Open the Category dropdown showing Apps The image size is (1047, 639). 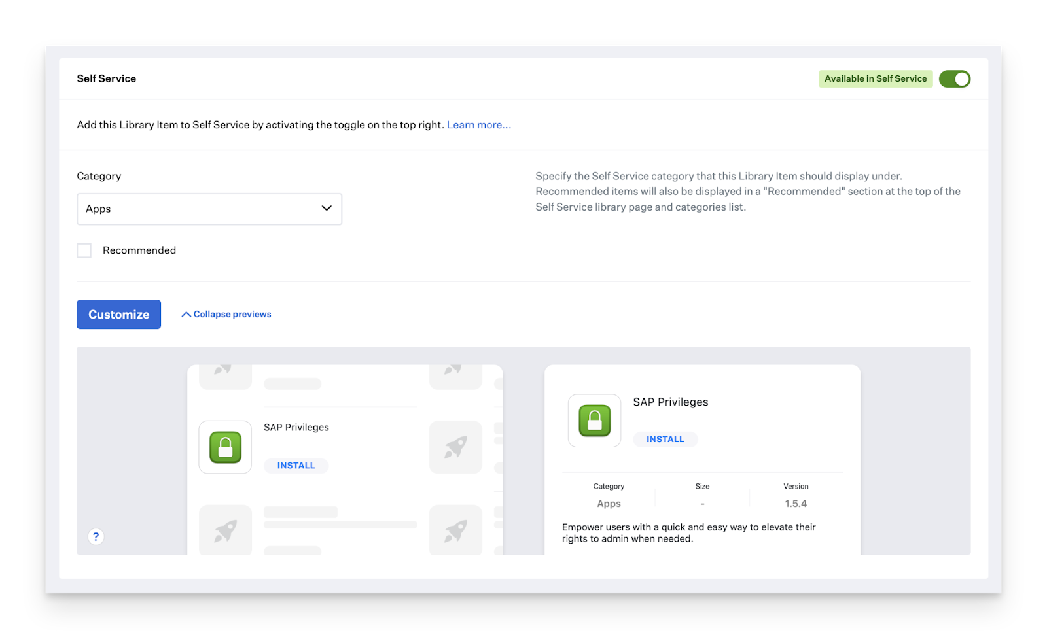pos(209,209)
